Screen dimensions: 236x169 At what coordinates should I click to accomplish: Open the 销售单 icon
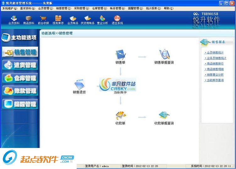(x=120, y=57)
